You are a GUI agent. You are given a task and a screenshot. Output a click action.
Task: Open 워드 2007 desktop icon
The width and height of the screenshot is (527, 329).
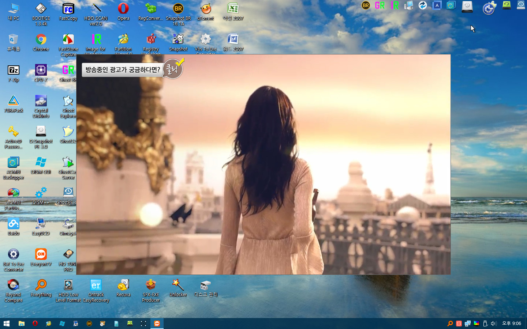(233, 42)
